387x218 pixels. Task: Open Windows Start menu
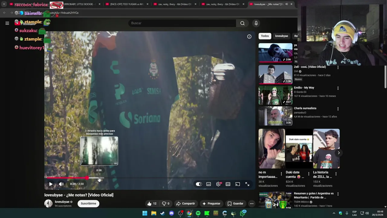(145, 213)
